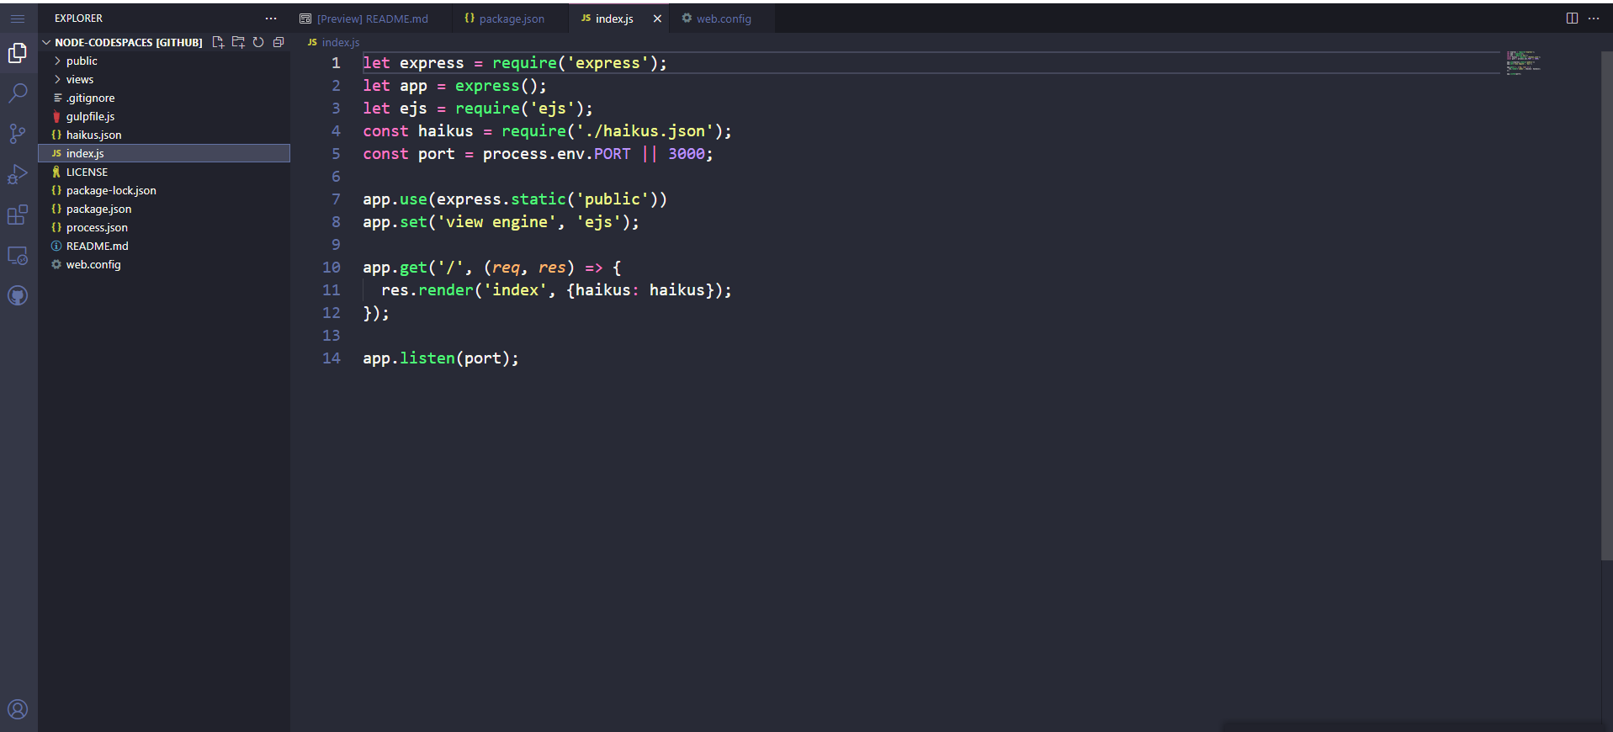Split the editor to the right
Screen dimensions: 1613x732
1572,19
